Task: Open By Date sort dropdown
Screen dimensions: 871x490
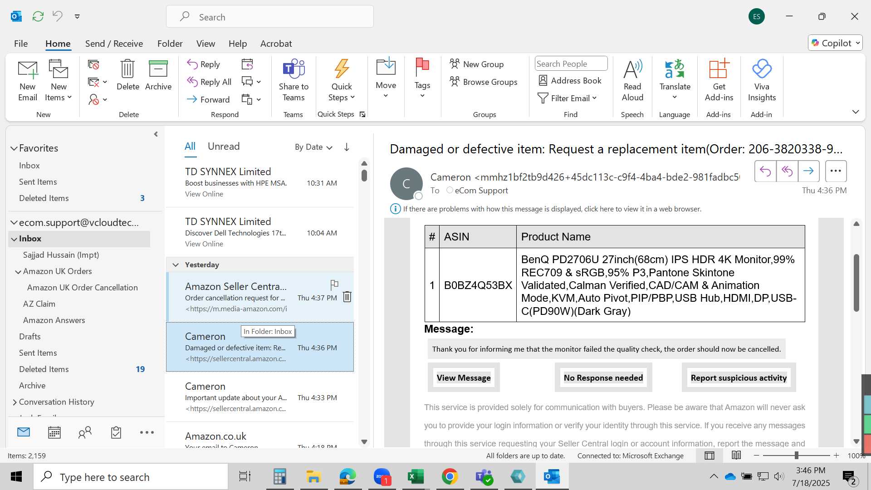Action: pyautogui.click(x=313, y=147)
